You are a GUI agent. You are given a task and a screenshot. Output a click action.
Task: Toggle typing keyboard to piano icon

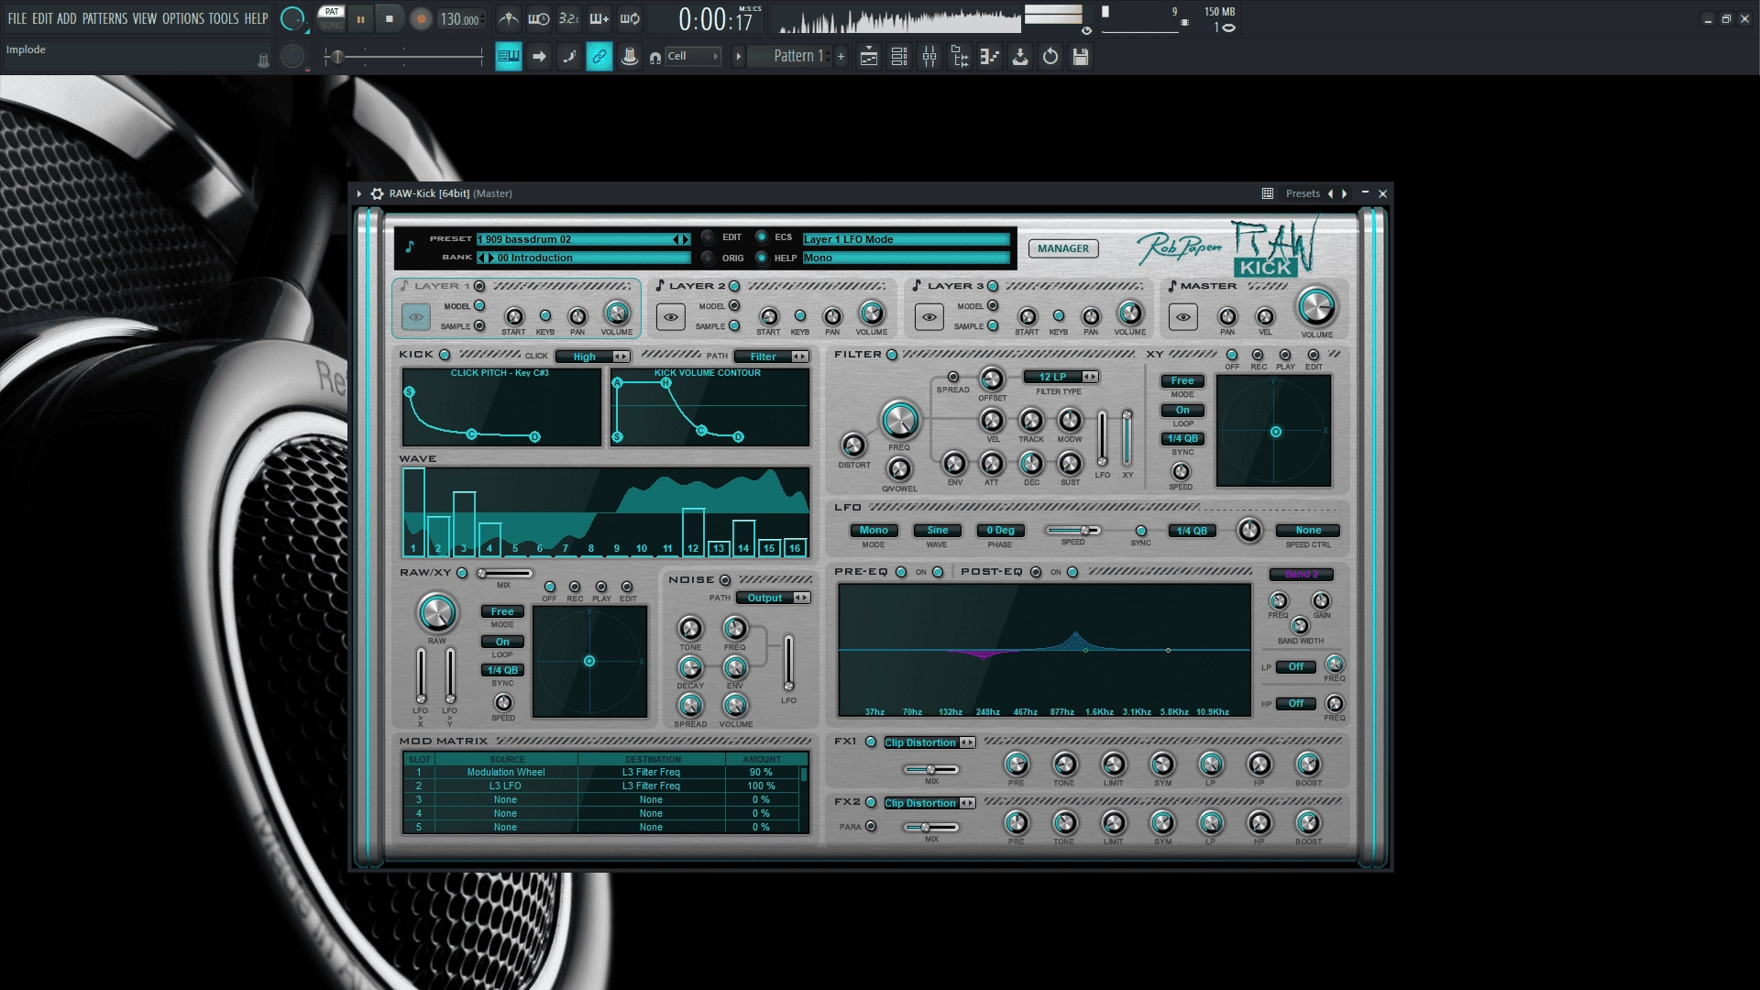[x=509, y=57]
